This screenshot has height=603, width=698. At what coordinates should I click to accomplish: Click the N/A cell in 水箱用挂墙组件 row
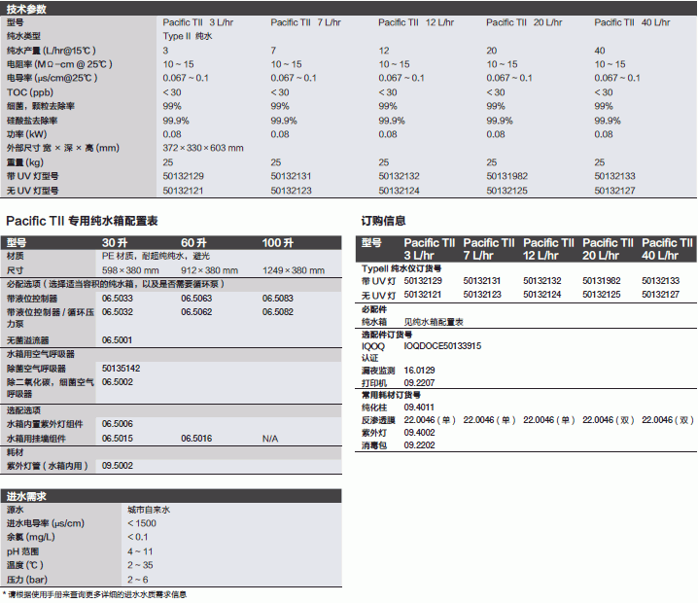[270, 439]
